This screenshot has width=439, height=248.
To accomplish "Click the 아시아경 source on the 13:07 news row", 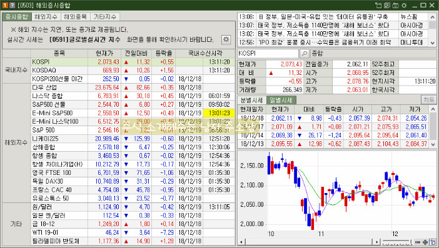I will [x=411, y=26].
